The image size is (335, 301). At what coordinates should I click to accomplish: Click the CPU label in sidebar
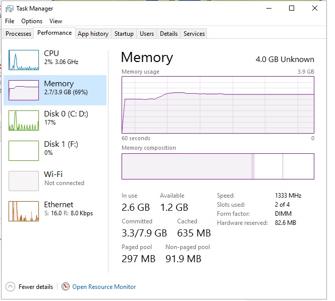coord(51,53)
